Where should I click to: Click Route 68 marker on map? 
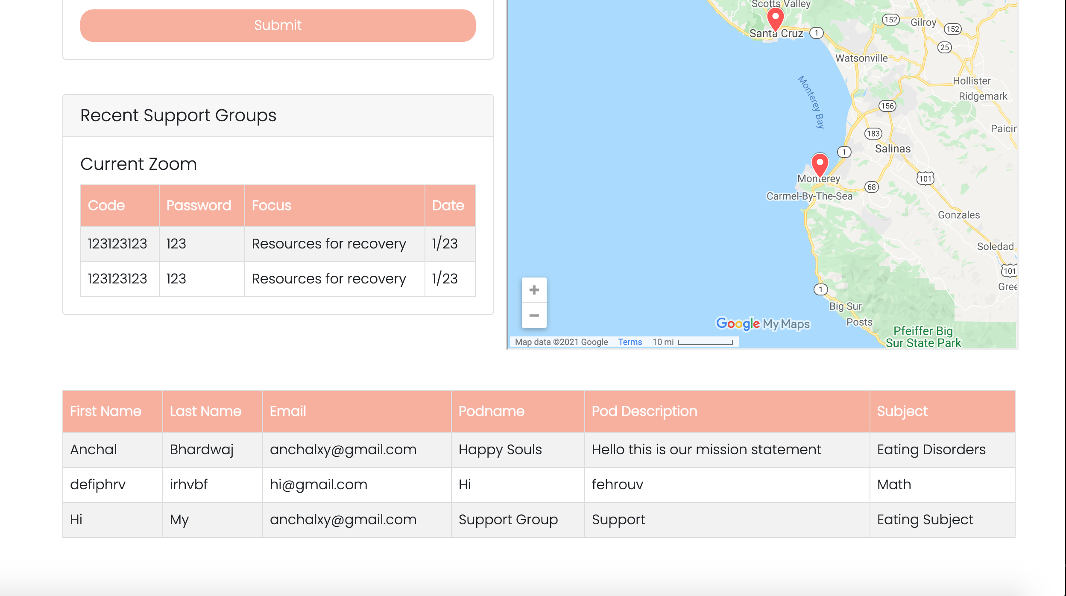coord(871,187)
